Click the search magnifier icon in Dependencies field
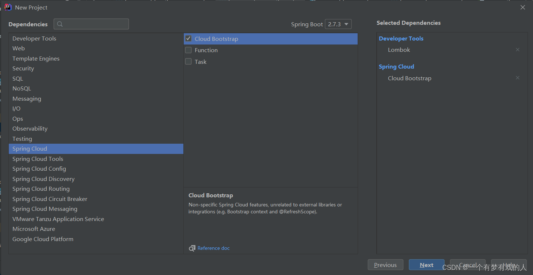Image resolution: width=533 pixels, height=275 pixels. (60, 24)
